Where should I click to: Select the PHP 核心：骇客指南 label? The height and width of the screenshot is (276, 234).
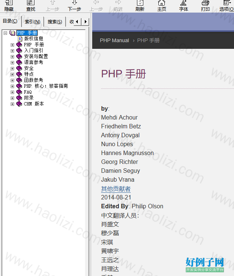[x=46, y=86]
